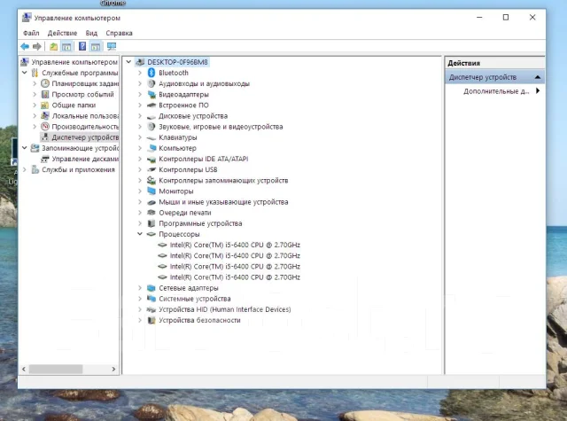This screenshot has height=421, width=567.
Task: Open Дополнительные действия submenu in Actions pane
Action: [494, 91]
